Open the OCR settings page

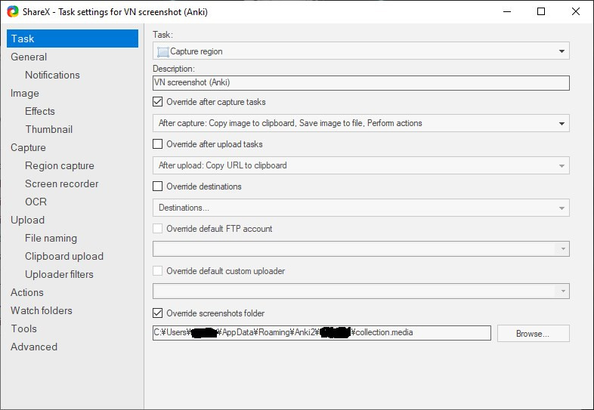point(36,202)
